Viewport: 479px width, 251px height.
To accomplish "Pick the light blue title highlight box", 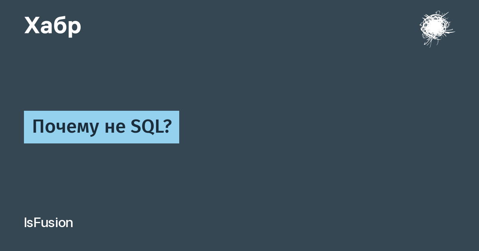I will coord(101,127).
